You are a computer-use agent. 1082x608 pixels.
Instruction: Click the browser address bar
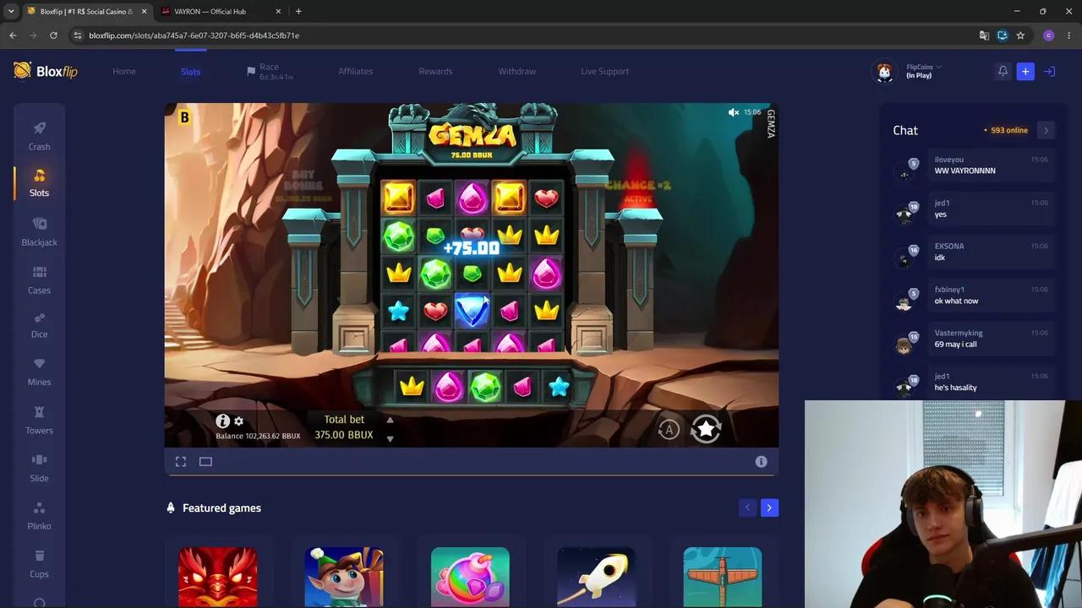pyautogui.click(x=524, y=35)
